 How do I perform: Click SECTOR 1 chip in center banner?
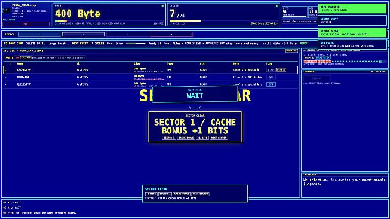[x=169, y=138]
